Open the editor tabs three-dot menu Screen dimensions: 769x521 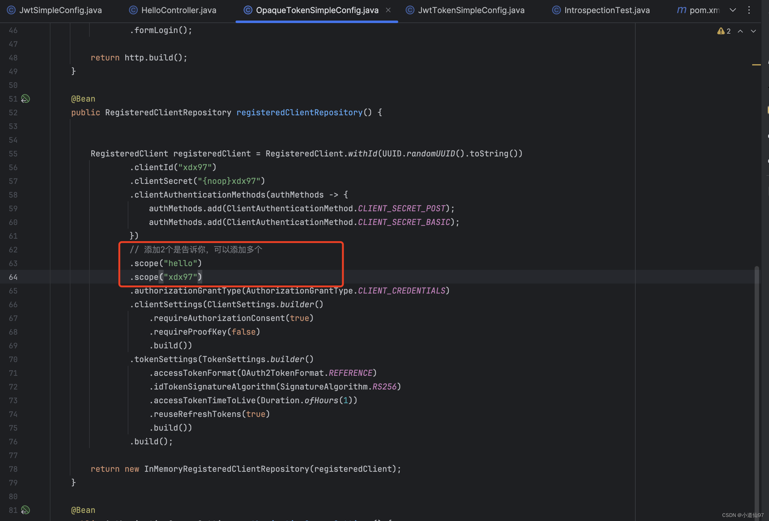tap(749, 10)
